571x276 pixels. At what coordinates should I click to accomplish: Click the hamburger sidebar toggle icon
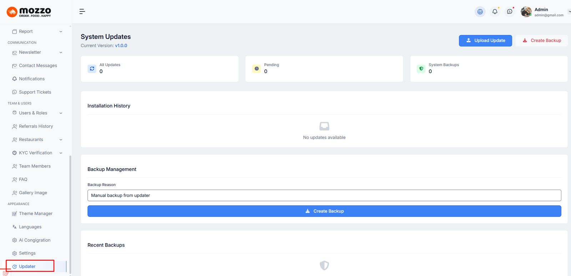[82, 11]
